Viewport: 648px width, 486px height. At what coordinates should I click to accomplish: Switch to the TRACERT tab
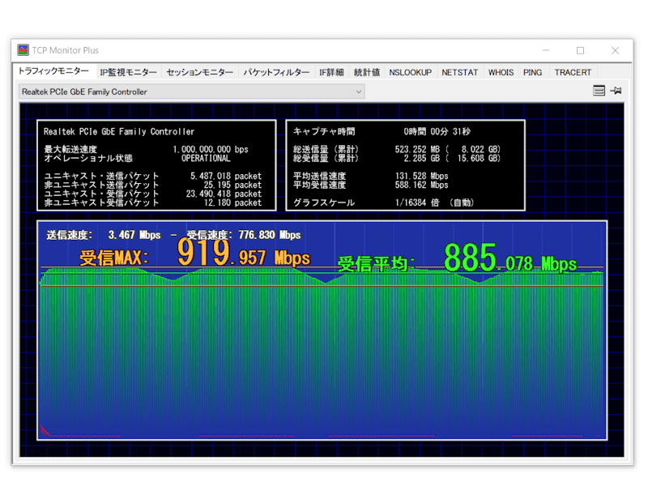[573, 72]
